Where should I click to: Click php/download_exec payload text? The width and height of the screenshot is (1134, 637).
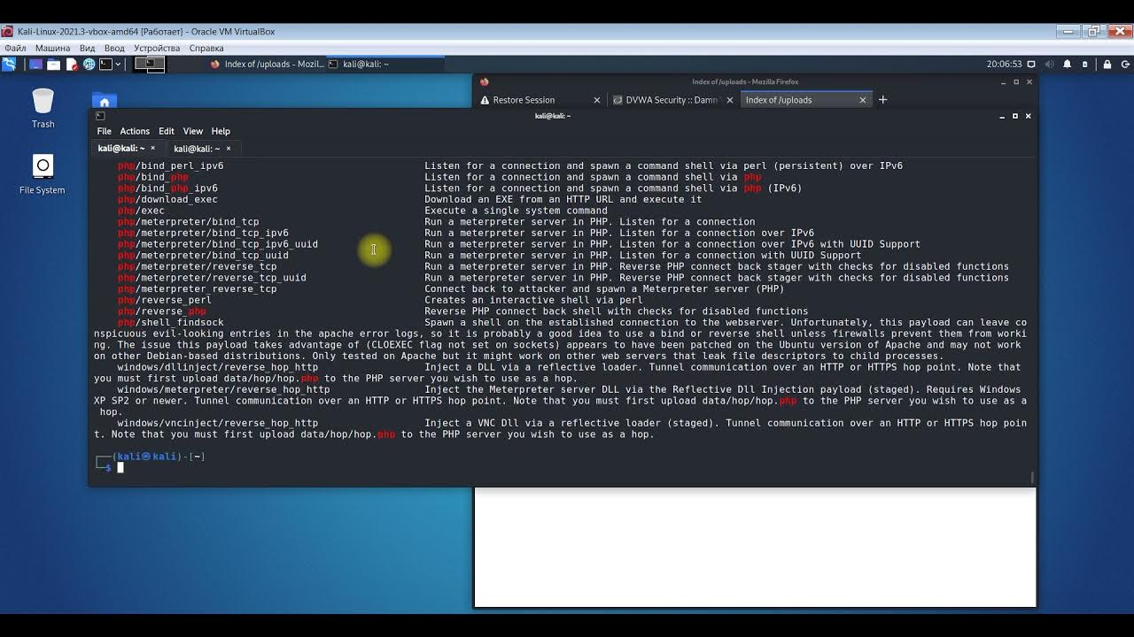(x=167, y=199)
